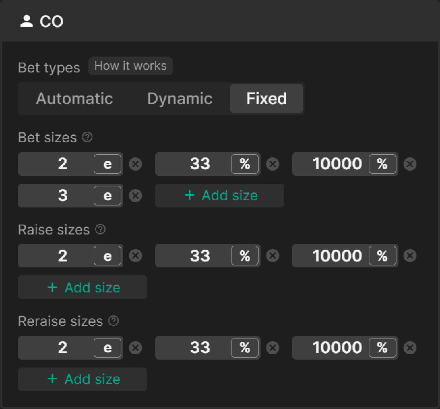Select the Fixed bet type
Viewport: 440px width, 409px height.
pyautogui.click(x=267, y=98)
